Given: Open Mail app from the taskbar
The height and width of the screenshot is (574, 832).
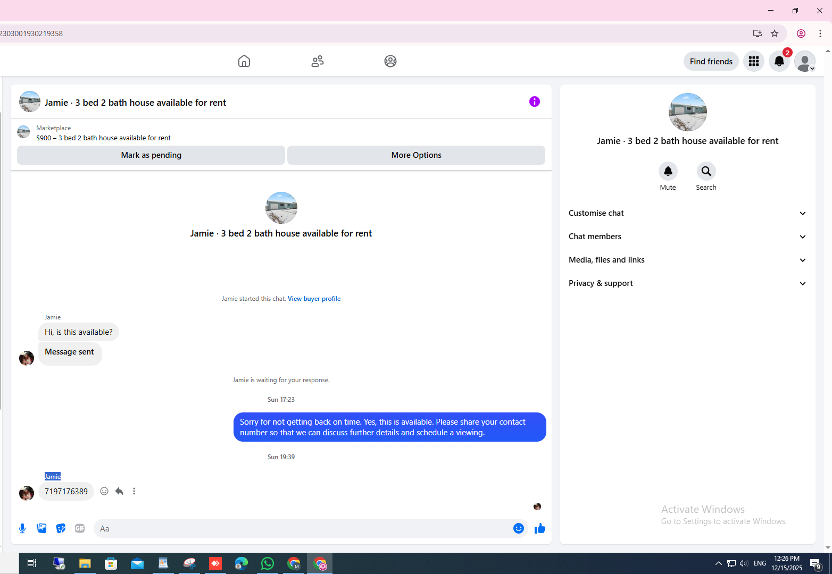Looking at the screenshot, I should pyautogui.click(x=137, y=563).
